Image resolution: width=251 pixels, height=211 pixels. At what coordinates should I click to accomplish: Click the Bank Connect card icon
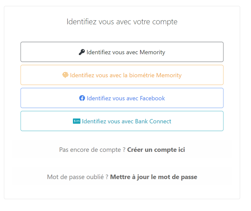(76, 121)
